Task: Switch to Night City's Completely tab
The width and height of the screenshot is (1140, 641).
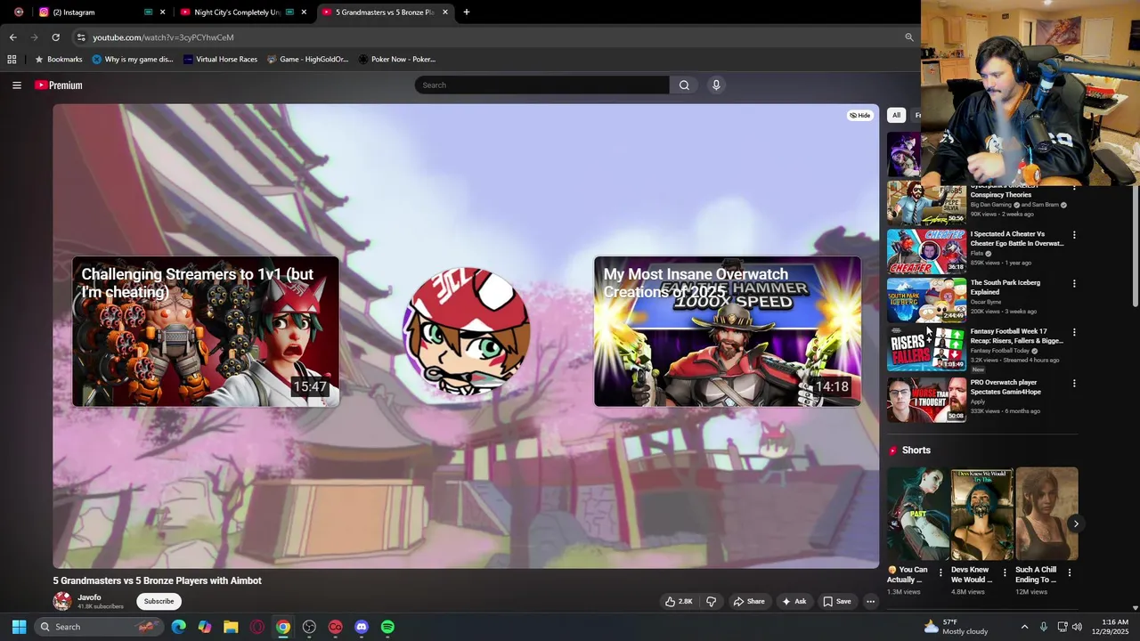Action: (243, 12)
